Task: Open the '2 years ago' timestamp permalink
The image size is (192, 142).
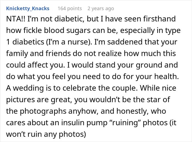Action: [101, 9]
